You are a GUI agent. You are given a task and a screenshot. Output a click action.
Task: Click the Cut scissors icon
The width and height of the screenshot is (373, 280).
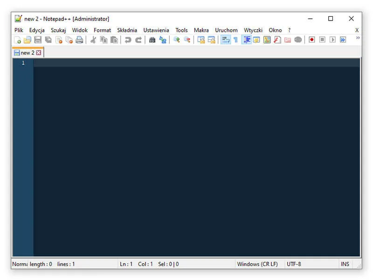pos(93,40)
